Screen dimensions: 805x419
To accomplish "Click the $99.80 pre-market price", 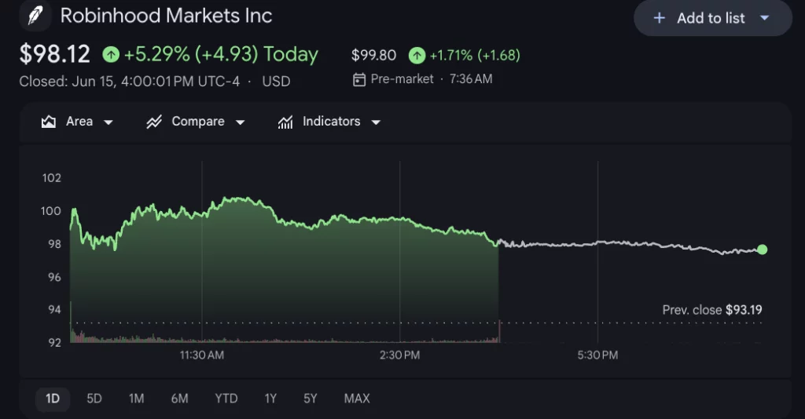I will [373, 56].
